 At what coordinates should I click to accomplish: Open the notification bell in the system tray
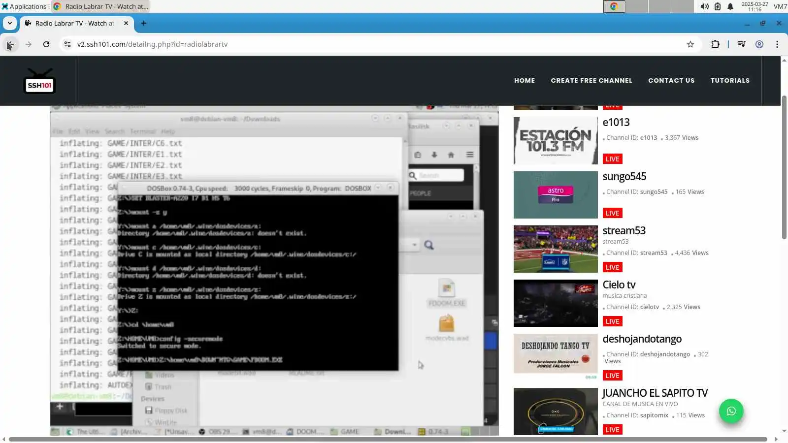point(730,6)
